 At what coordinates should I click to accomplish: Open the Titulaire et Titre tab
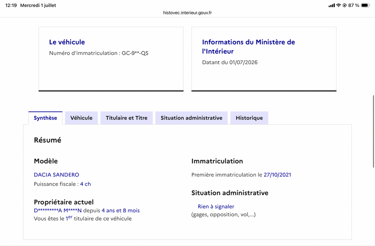pyautogui.click(x=127, y=118)
